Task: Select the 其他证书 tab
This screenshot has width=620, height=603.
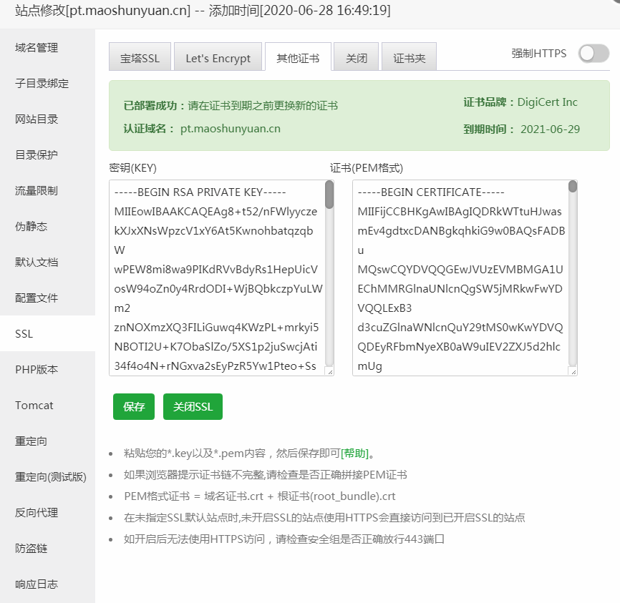Action: [x=298, y=58]
